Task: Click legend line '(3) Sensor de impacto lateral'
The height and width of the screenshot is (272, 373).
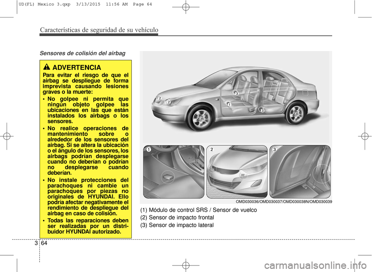Action: (x=177, y=225)
